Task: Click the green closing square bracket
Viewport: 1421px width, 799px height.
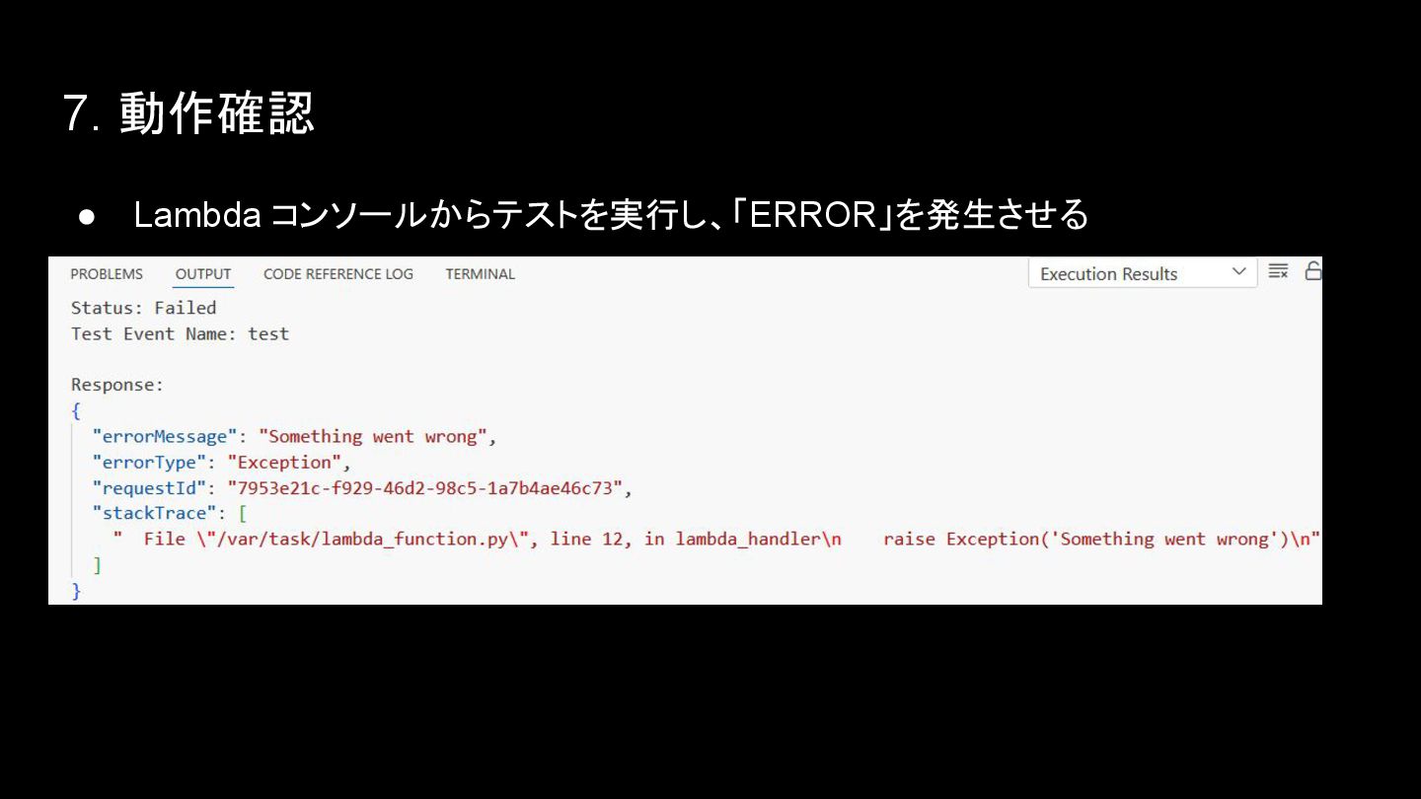Action: click(97, 565)
